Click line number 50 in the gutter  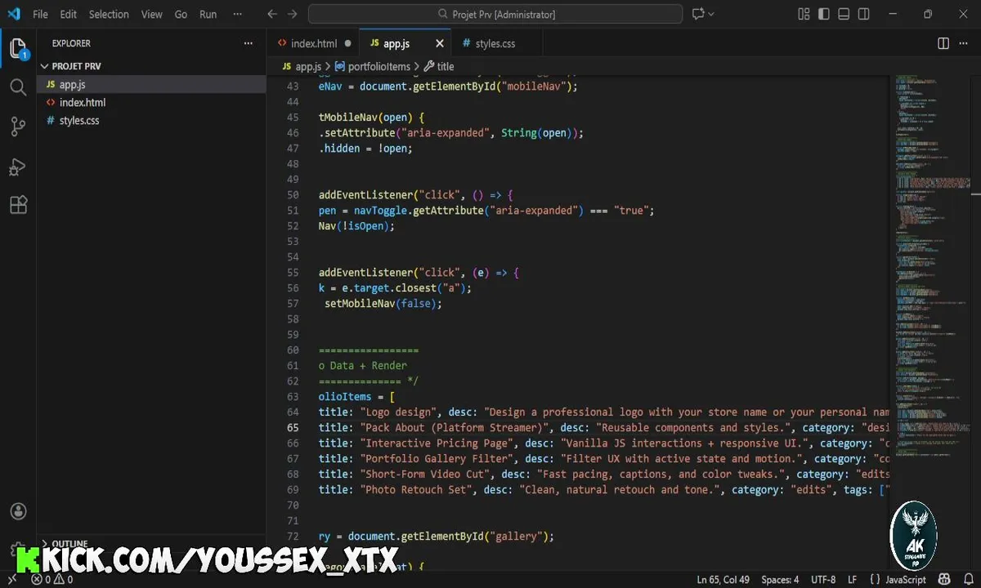[293, 195]
